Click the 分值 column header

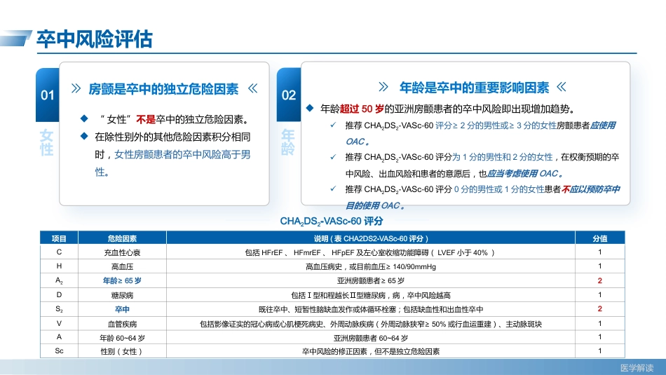tap(599, 238)
